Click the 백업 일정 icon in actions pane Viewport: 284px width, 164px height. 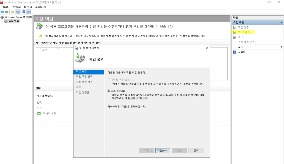pos(235,27)
